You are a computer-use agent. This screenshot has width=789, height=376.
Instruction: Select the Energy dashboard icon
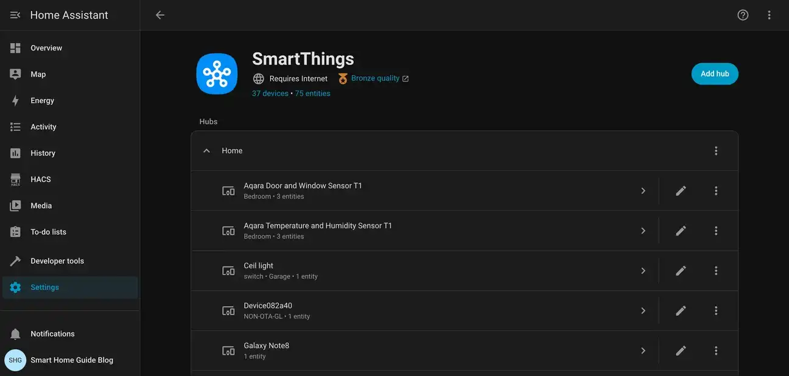15,99
